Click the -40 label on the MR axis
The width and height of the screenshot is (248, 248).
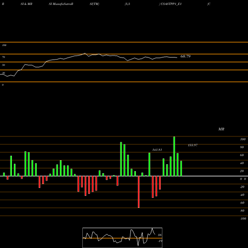[x=242, y=195]
